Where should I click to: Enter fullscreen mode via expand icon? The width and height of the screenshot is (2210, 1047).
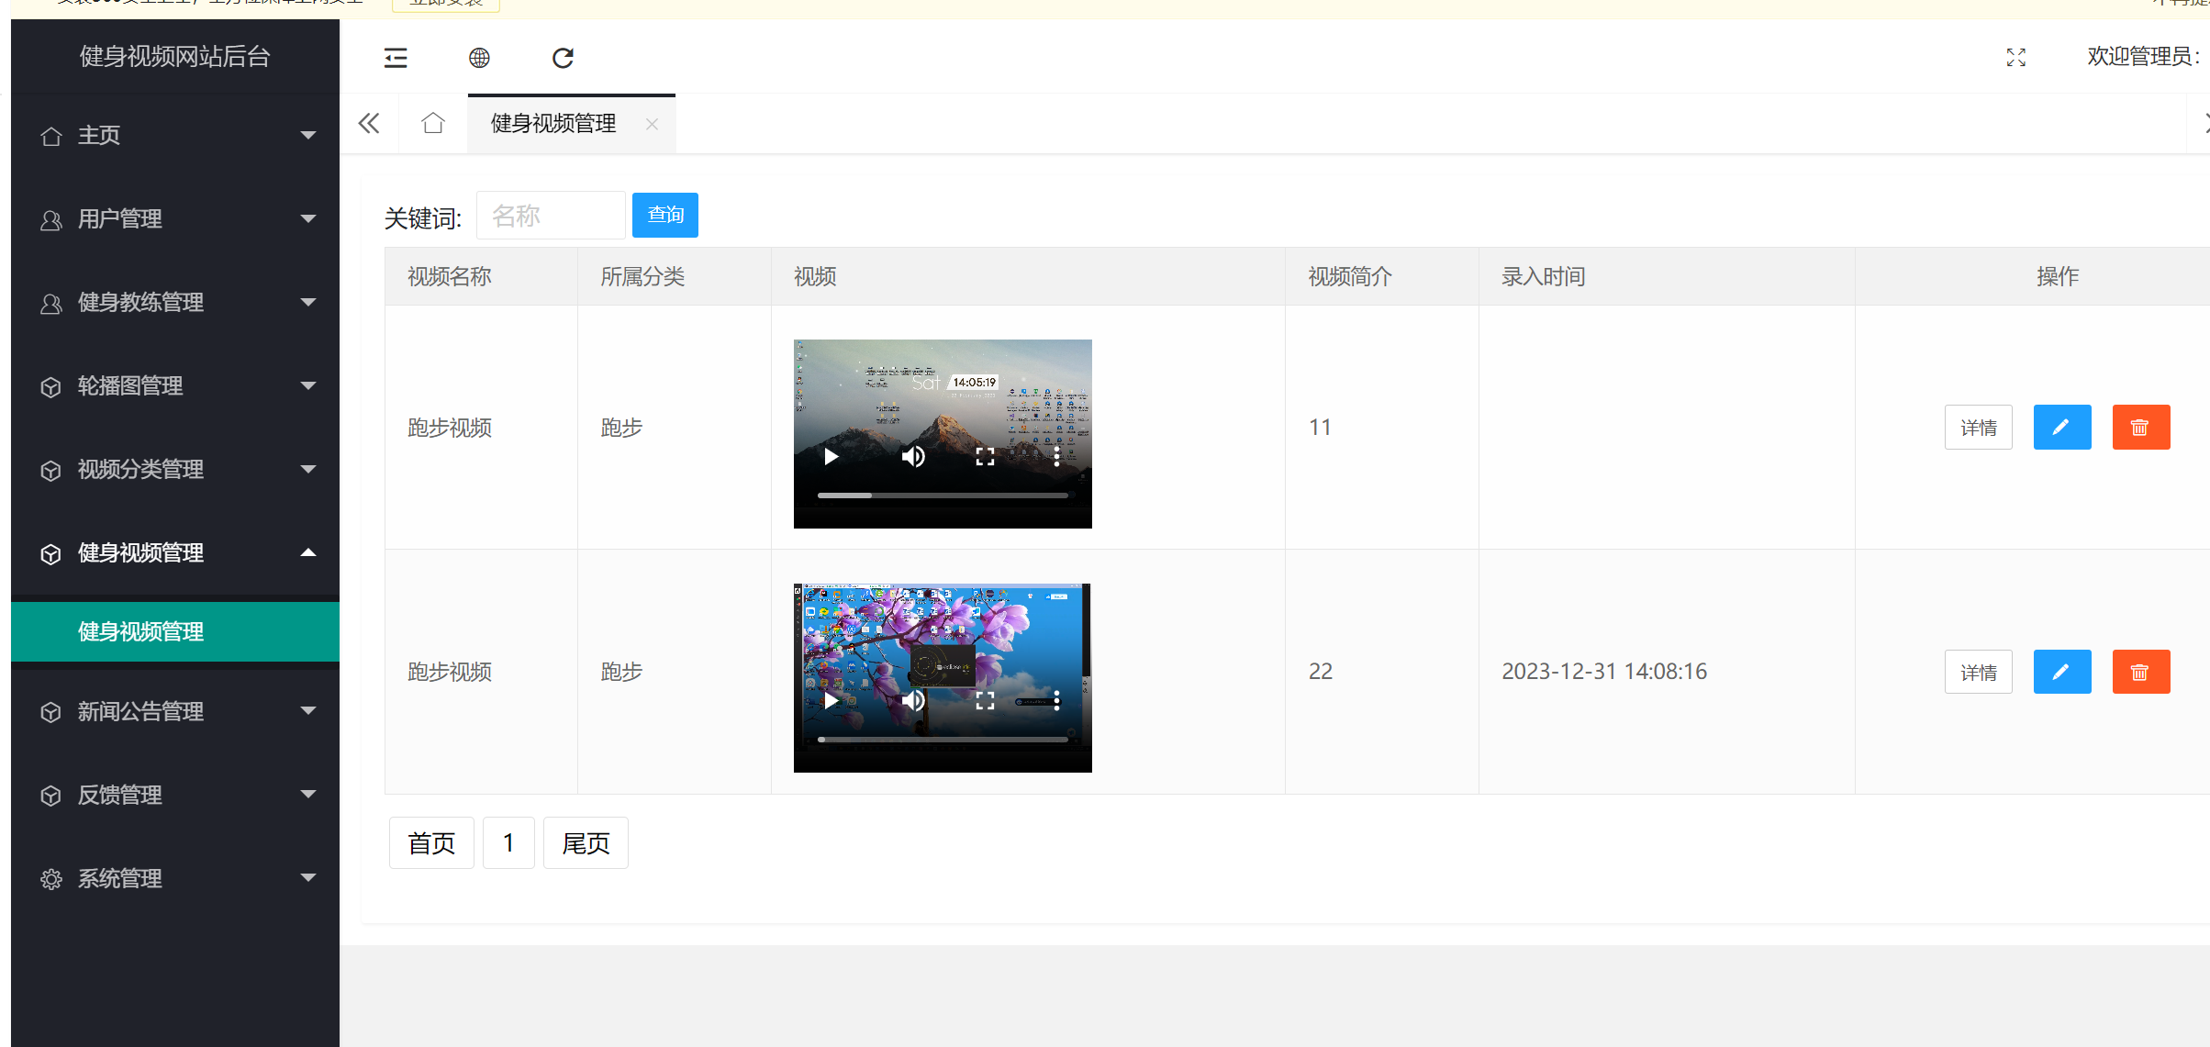click(x=2015, y=58)
